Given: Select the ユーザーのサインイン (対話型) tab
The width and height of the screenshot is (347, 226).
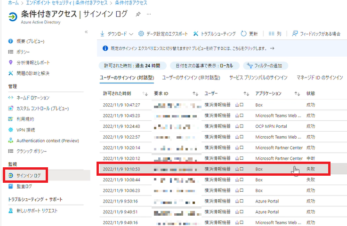Looking at the screenshot, I should tap(127, 78).
